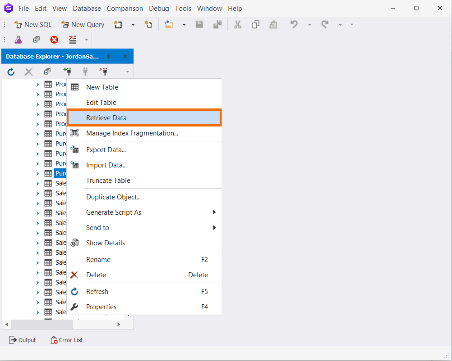Image resolution: width=452 pixels, height=361 pixels.
Task: Expand a Sales table tree node
Action: [37, 183]
